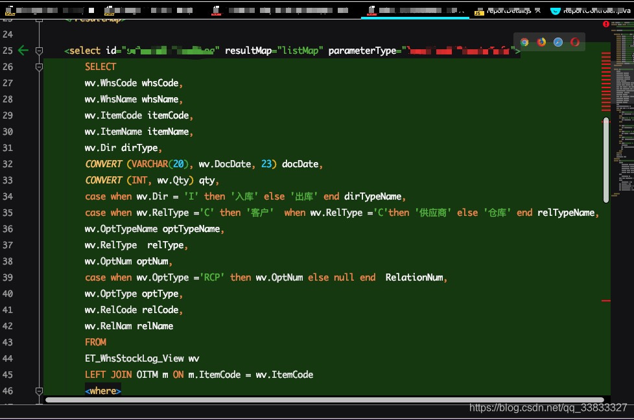The image size is (634, 420).
Task: Select the active tab with cyan underline
Action: coord(415,10)
